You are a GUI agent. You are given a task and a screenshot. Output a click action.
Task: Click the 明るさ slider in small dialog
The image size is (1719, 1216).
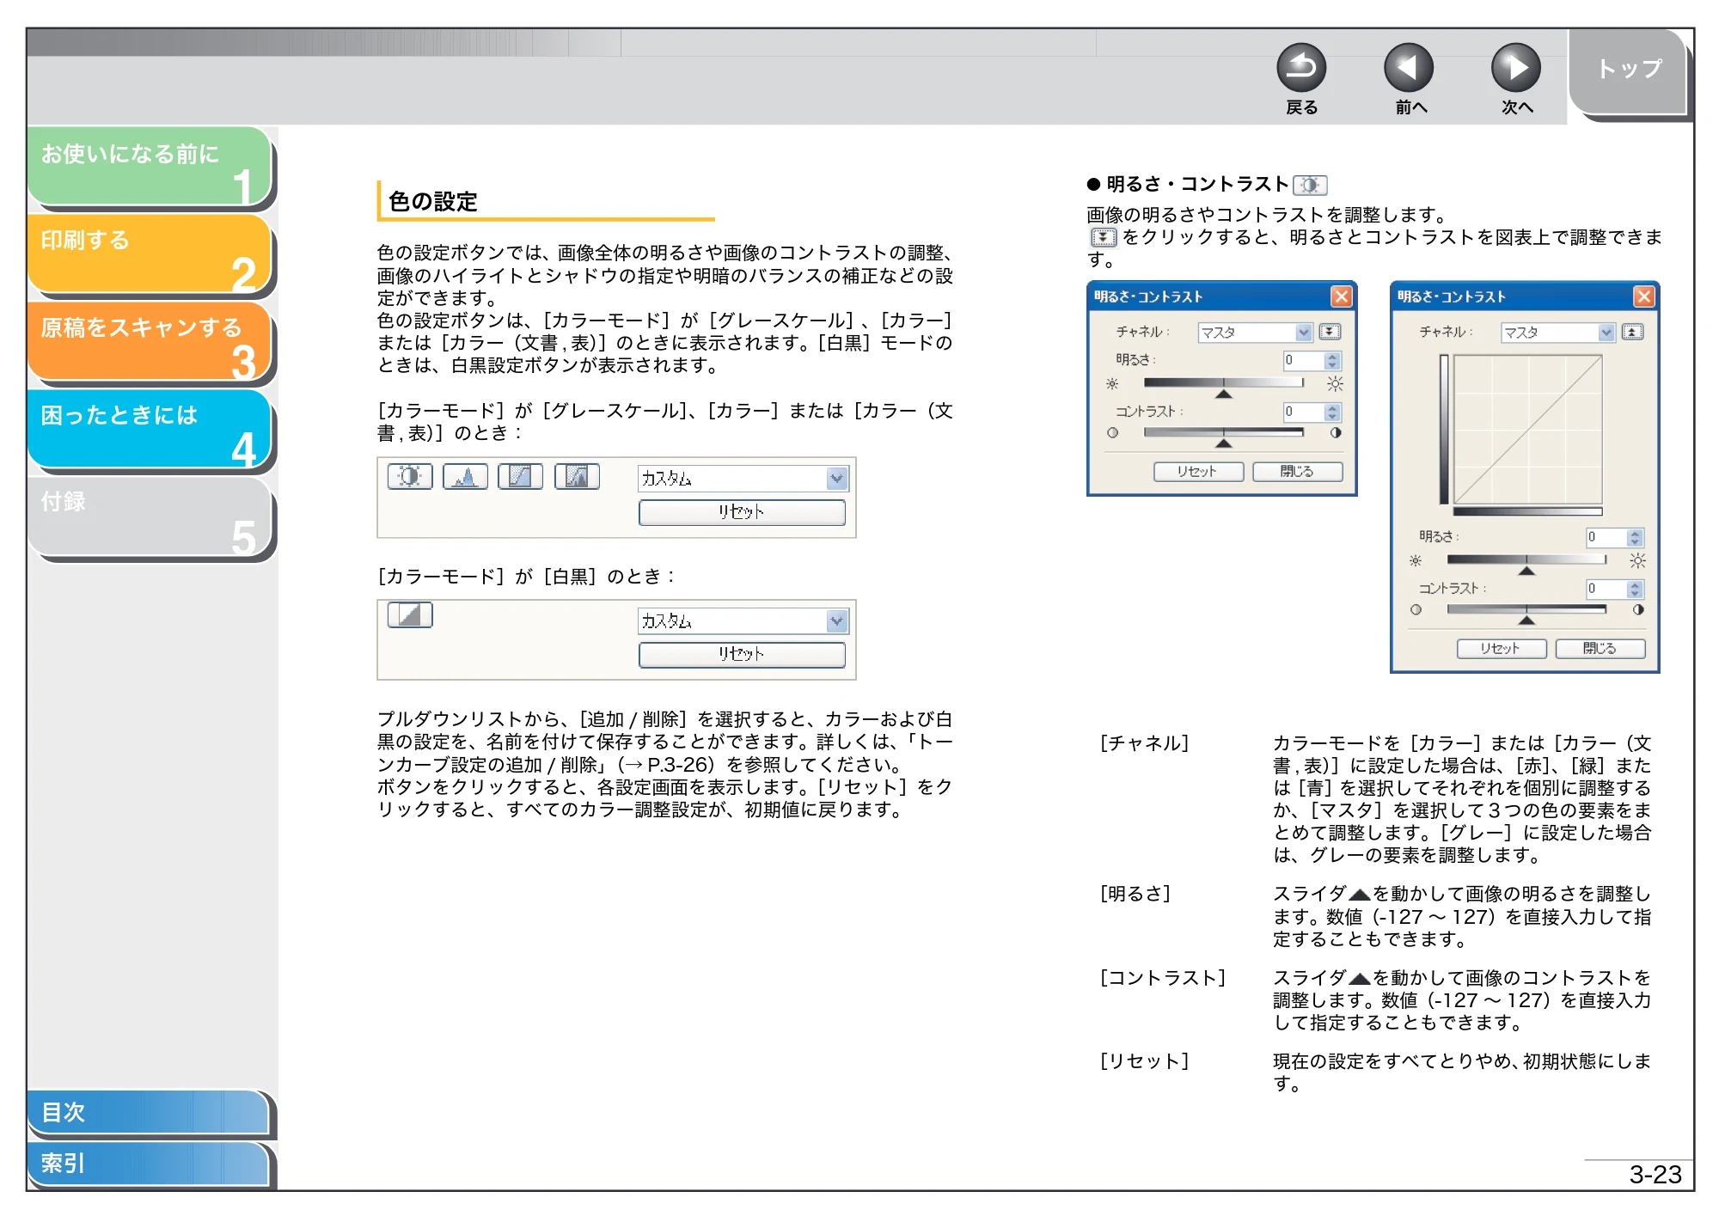point(1224,383)
